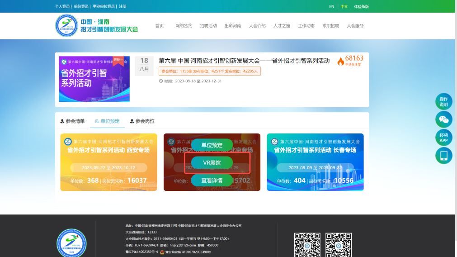457x257 pixels.
Task: Click the event time 2023-08-18 至 2023-12-31
Action: point(198,81)
